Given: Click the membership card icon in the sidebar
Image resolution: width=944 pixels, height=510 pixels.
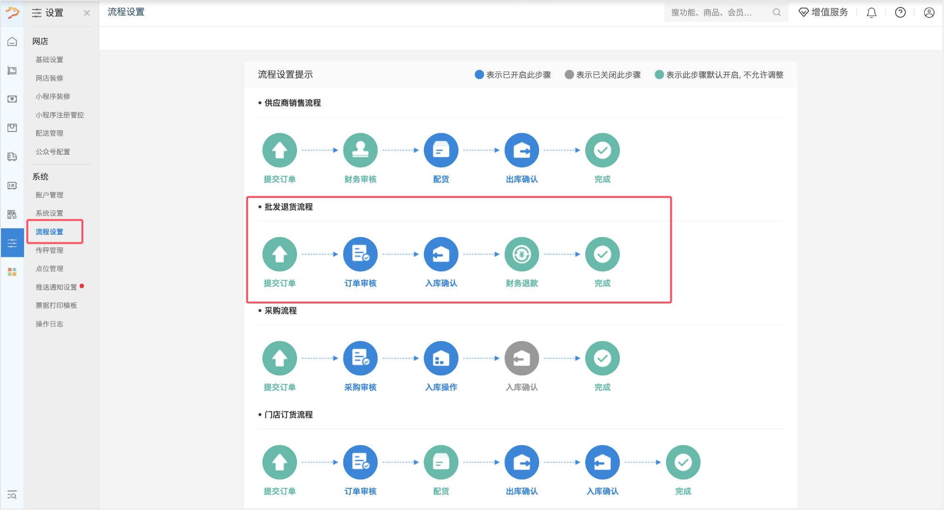Looking at the screenshot, I should coord(12,185).
